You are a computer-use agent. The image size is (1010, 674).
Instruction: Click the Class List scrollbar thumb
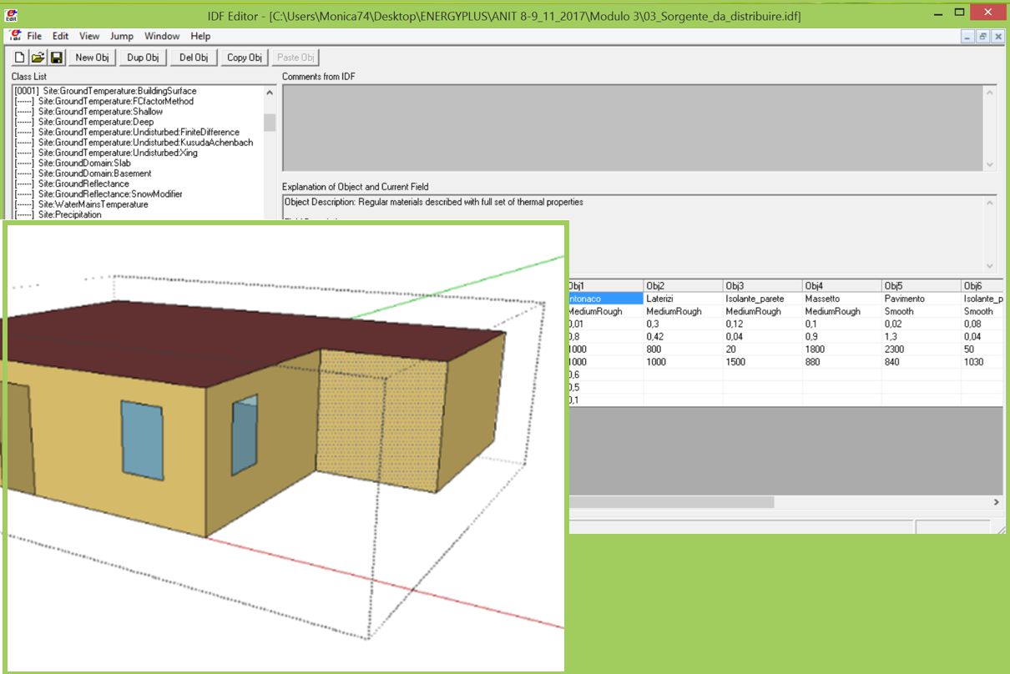(x=270, y=123)
